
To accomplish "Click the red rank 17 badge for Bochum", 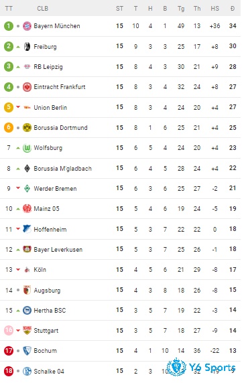I will coord(9,351).
